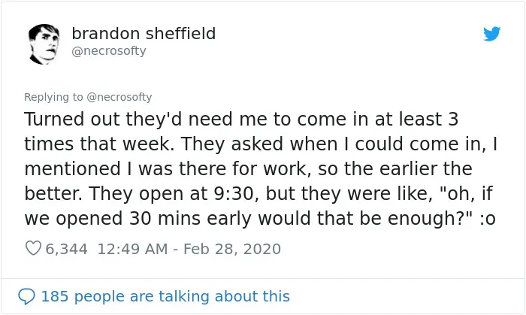Click the Replying to label

pos(53,97)
